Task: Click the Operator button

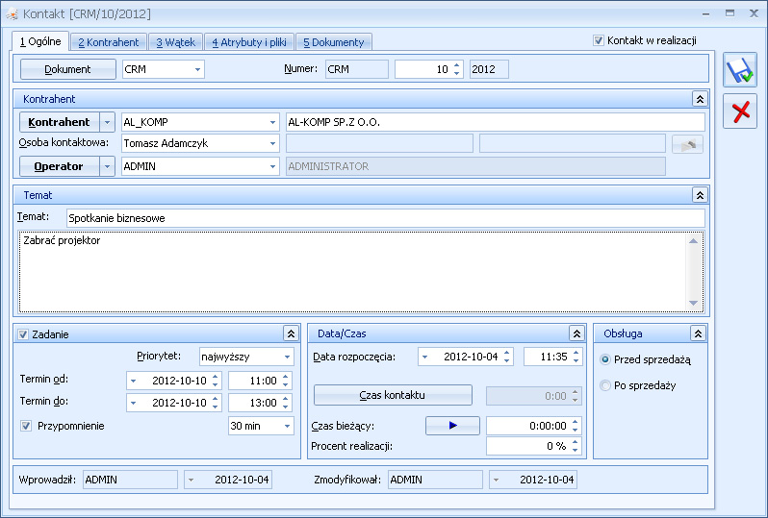Action: [60, 166]
